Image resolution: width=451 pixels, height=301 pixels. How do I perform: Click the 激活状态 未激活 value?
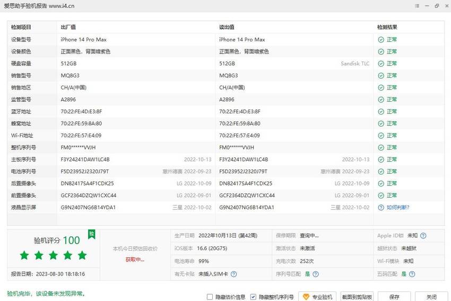(307, 249)
